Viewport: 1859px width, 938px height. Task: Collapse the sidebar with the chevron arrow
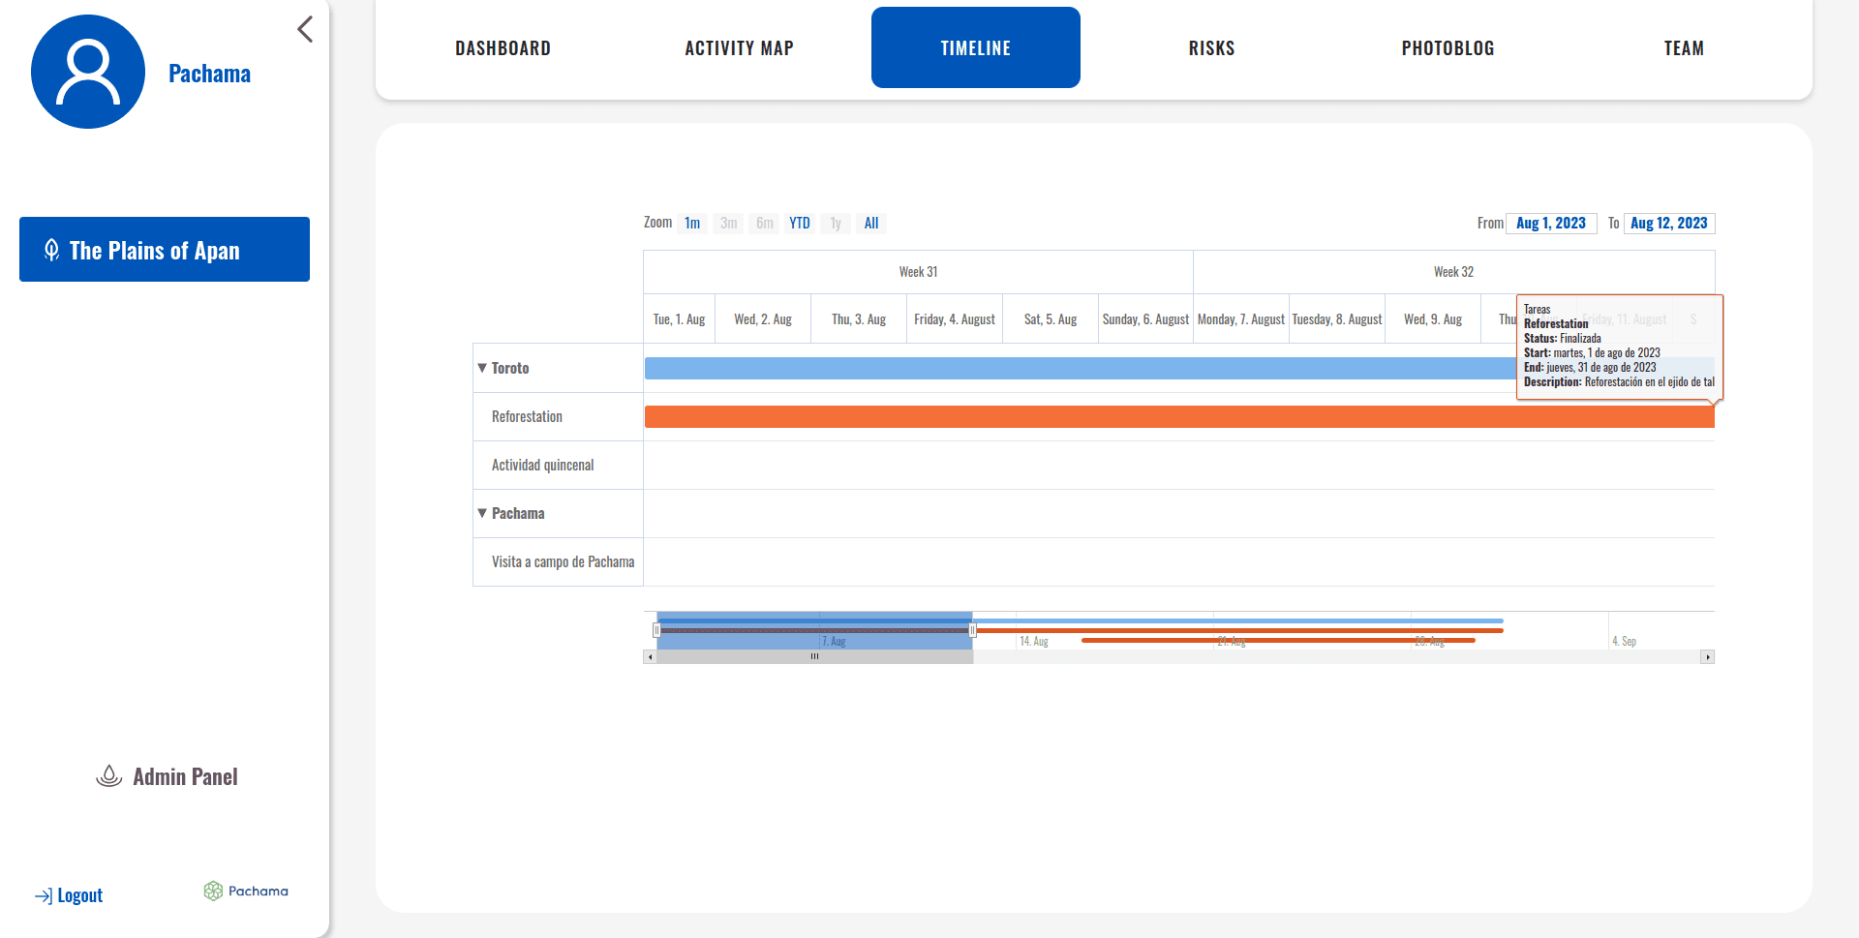coord(305,29)
